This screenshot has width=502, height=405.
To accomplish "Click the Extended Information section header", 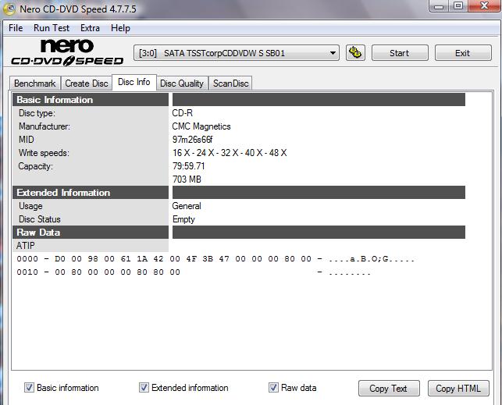I will click(x=91, y=193).
